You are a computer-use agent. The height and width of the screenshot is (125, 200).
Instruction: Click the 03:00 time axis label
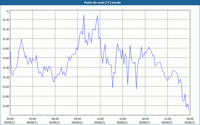coord(33,119)
